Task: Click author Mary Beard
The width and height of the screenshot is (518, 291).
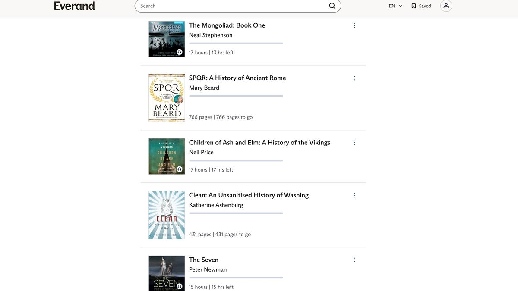Action: [x=204, y=88]
